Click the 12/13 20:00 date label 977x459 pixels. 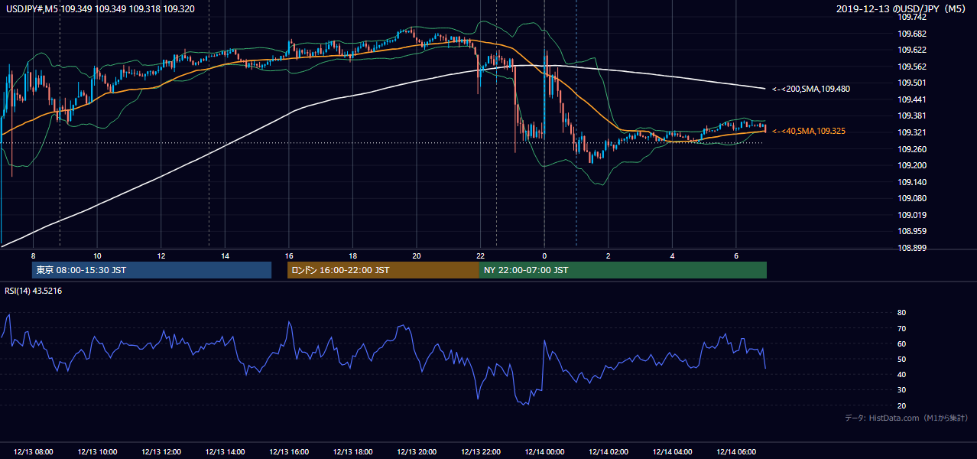[x=417, y=451]
